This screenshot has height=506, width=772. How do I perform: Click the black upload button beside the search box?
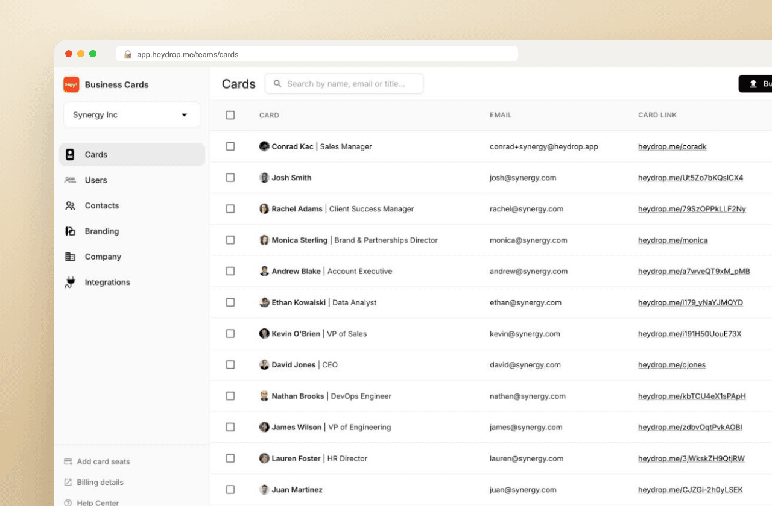click(755, 84)
